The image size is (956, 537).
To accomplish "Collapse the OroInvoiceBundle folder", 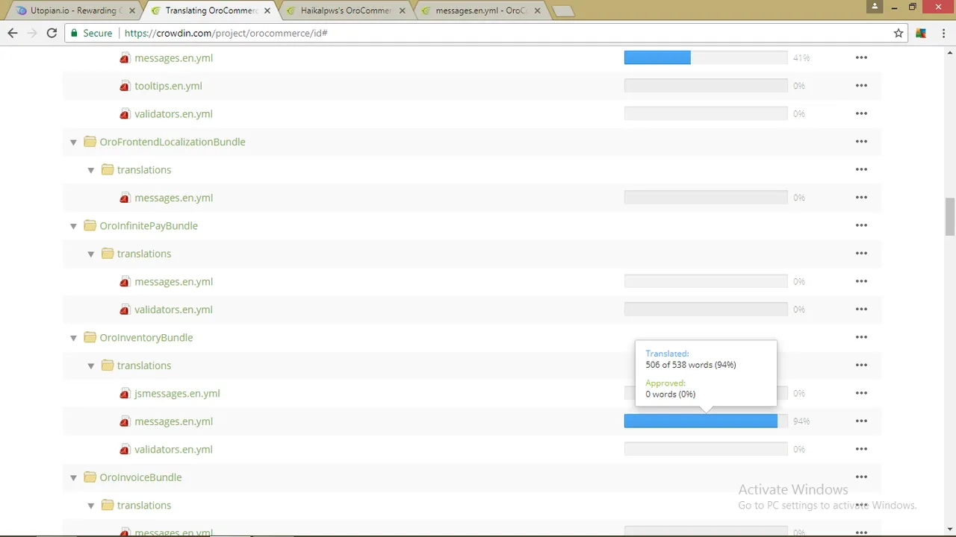I will click(73, 477).
